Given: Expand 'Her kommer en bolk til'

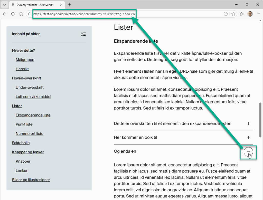Looking at the screenshot, I should (248, 138).
